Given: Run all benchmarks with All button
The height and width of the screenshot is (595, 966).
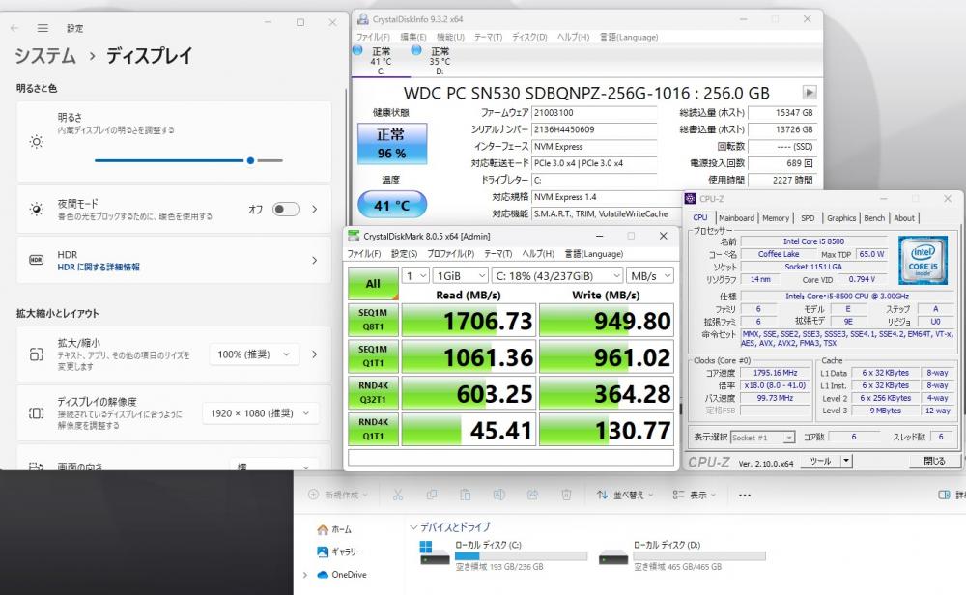Looking at the screenshot, I should coord(373,284).
